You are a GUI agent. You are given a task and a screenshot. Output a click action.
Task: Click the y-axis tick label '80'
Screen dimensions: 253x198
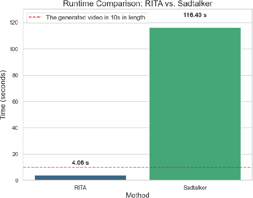click(x=16, y=75)
